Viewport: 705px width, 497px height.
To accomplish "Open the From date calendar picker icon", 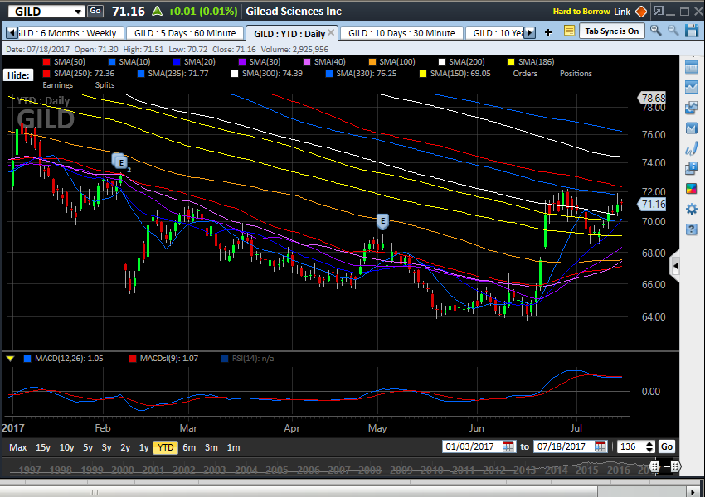I will coord(508,446).
